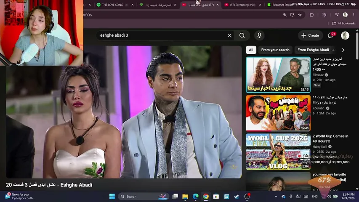Click the main video player
Screen dimensions: 359x202
124,112
